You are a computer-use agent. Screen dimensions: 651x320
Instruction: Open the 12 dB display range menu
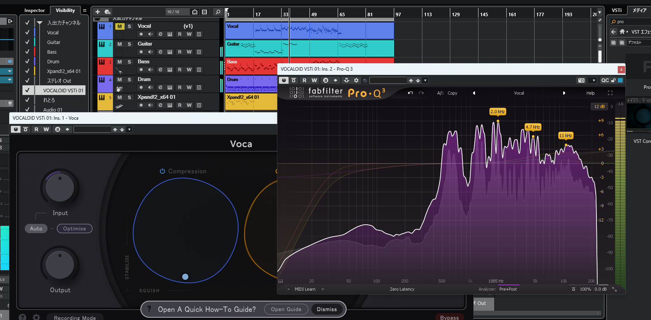(x=600, y=107)
